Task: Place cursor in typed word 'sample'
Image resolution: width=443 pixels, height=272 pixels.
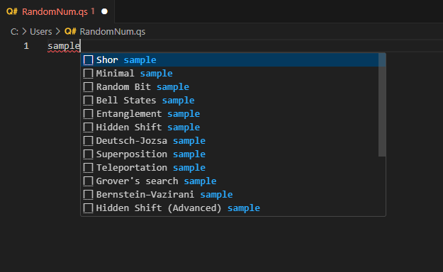Action: point(64,46)
